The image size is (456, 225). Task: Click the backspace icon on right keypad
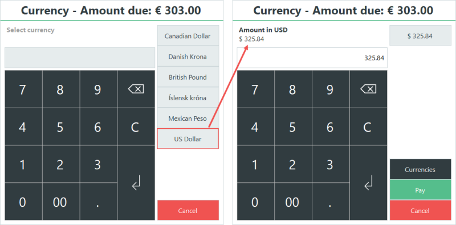(368, 89)
